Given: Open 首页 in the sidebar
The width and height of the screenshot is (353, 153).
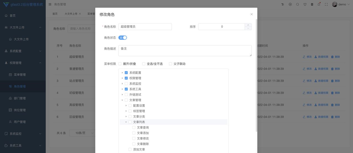Looking at the screenshot, I should point(23,15).
